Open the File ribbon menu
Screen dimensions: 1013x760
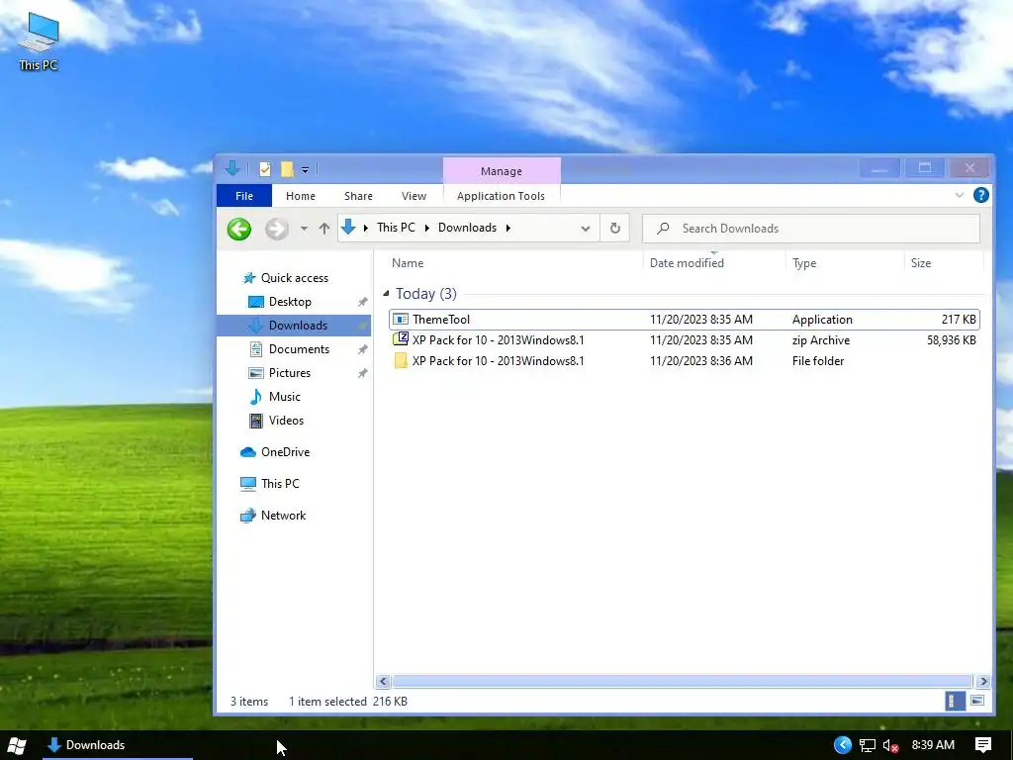[244, 196]
